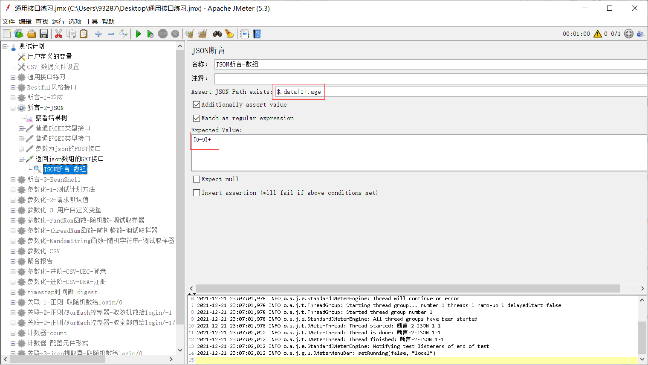Screen dimensions: 648x365
Task: Select JSON断言-数组 tree item
Action: click(x=65, y=169)
